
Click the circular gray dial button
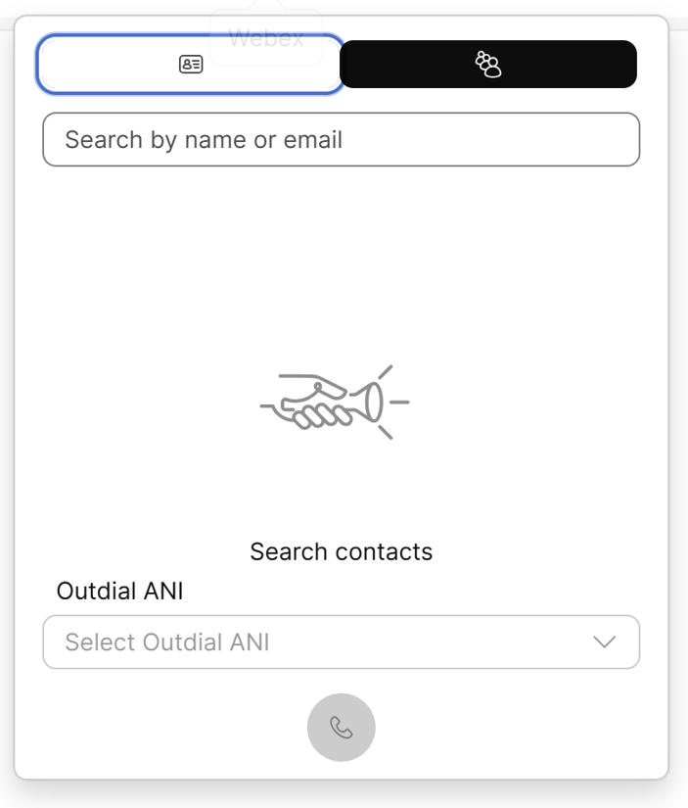point(341,728)
